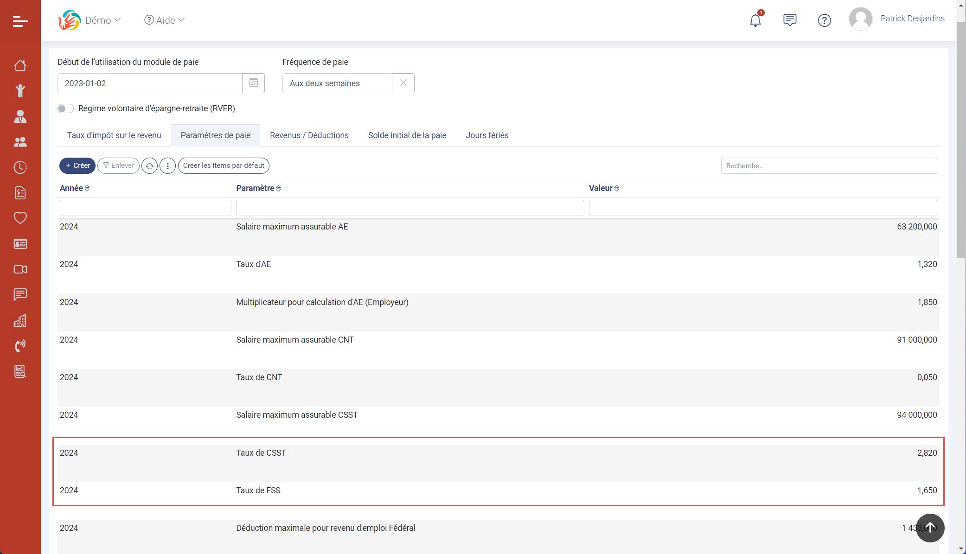Open the clock time-tracking sidebar icon
The width and height of the screenshot is (966, 554).
point(20,167)
